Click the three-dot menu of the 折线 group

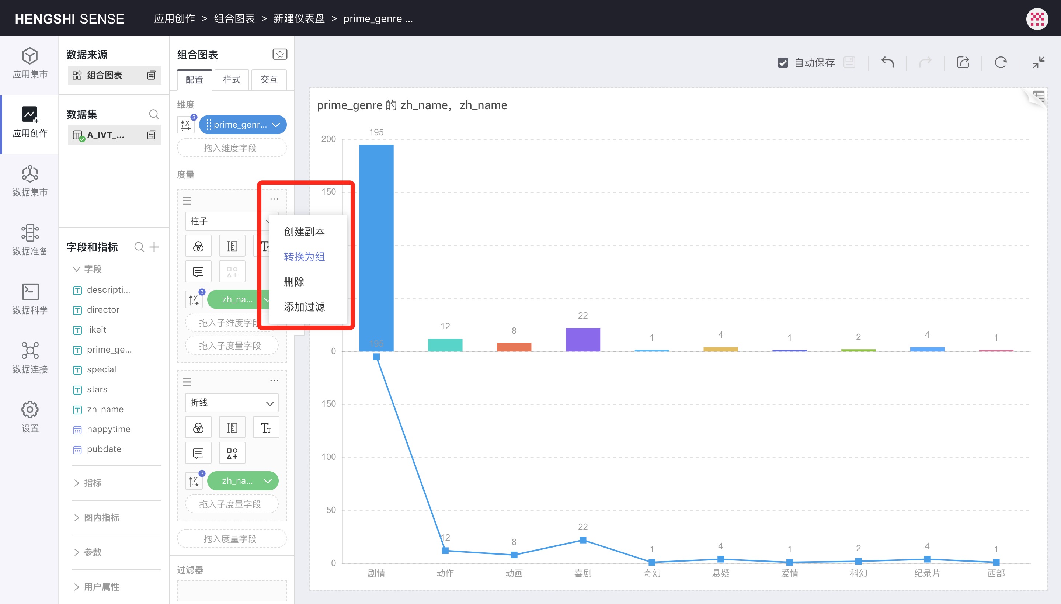click(x=274, y=381)
